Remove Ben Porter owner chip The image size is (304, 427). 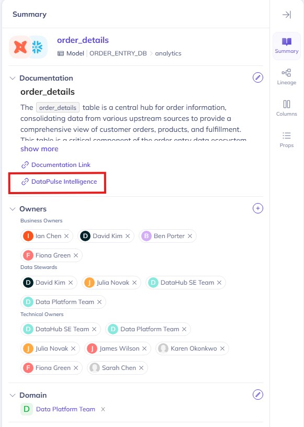pyautogui.click(x=190, y=236)
